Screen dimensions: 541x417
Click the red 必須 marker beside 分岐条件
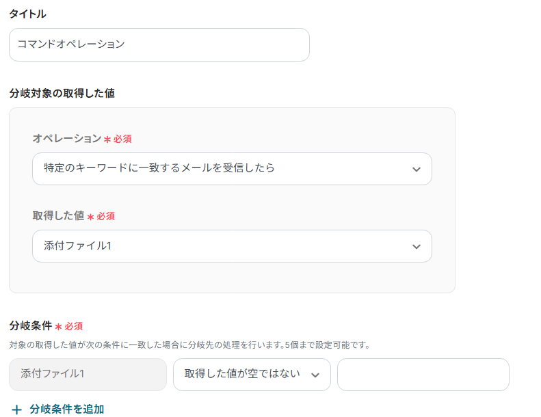pyautogui.click(x=73, y=327)
